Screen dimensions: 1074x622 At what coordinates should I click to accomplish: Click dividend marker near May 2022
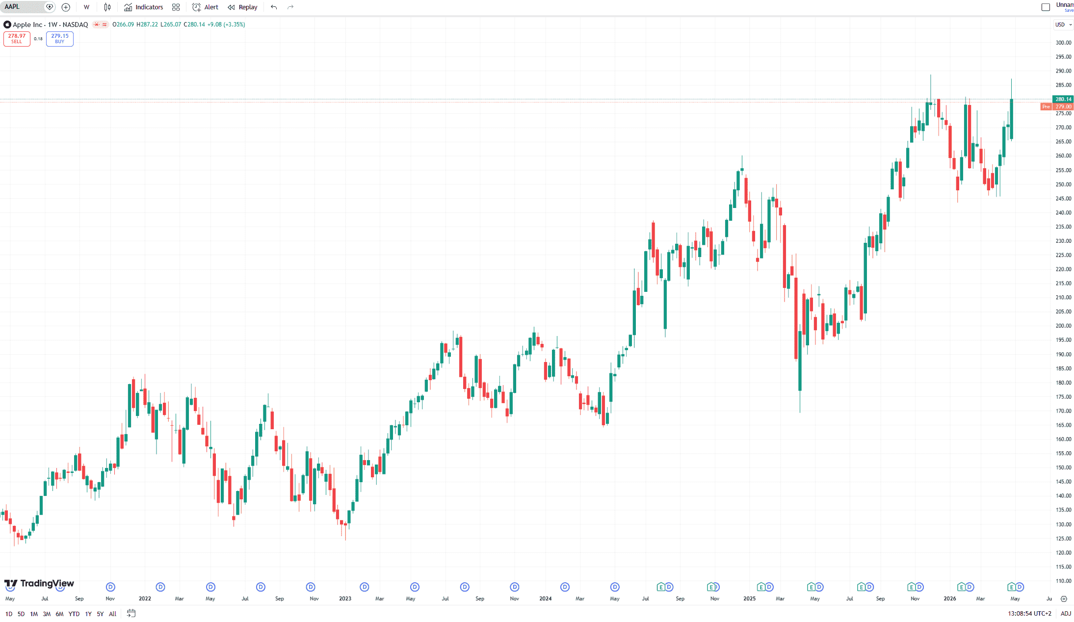(210, 587)
